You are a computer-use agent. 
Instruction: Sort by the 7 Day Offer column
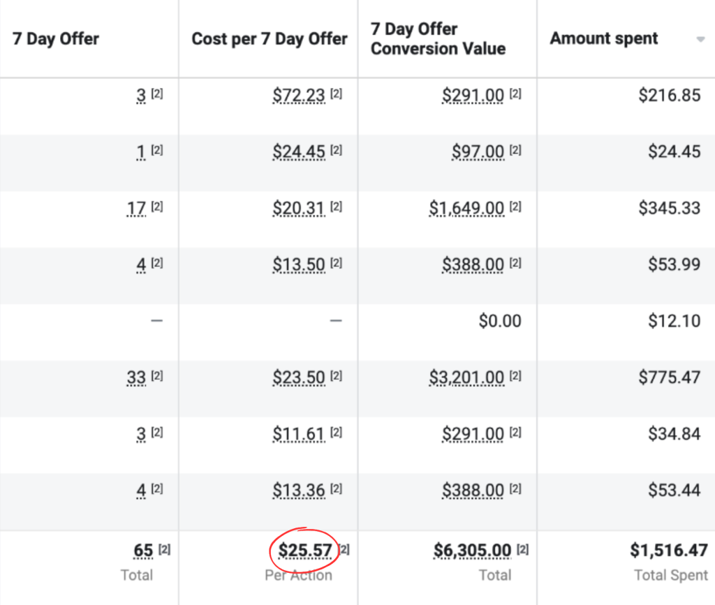click(x=56, y=38)
